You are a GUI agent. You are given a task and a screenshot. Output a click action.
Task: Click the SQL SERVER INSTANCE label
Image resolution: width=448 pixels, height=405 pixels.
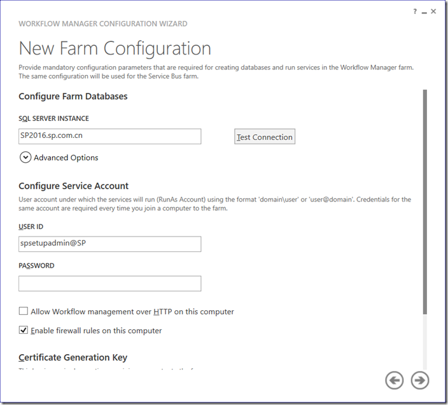53,118
